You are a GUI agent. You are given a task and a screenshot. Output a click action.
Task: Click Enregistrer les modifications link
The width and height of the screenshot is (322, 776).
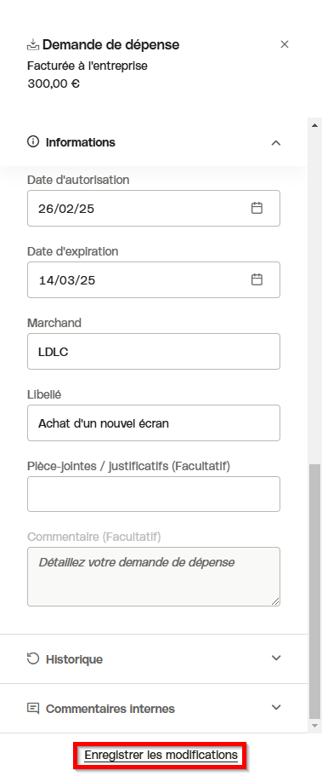pyautogui.click(x=161, y=756)
